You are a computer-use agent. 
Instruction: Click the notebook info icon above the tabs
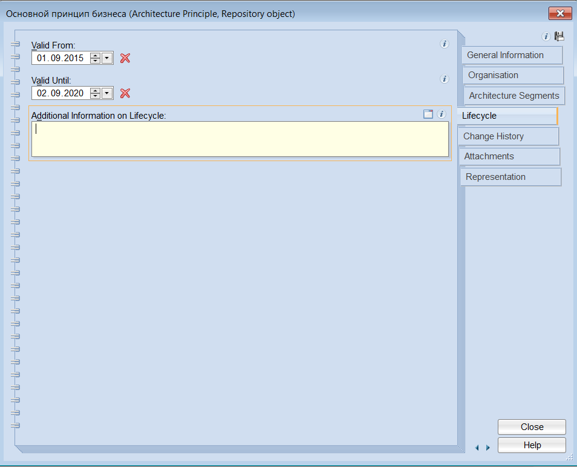[546, 36]
